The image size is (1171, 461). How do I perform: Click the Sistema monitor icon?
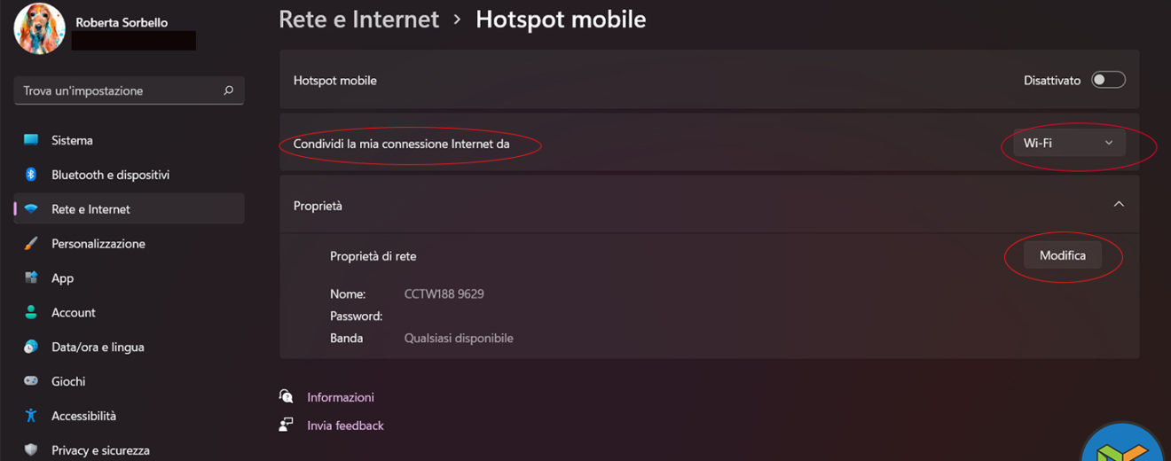tap(31, 140)
